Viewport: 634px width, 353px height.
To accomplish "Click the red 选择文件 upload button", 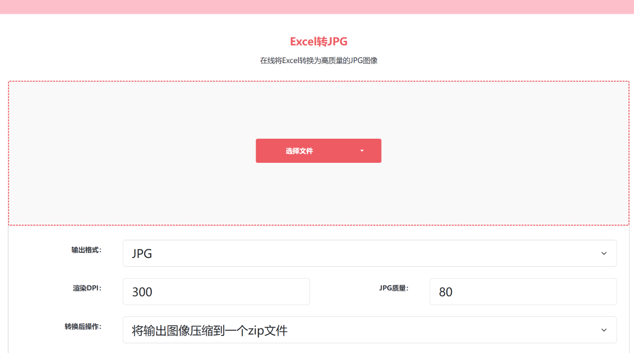I will 300,151.
